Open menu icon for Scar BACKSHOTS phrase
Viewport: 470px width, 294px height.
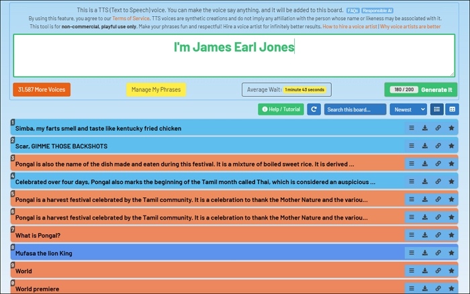pos(412,146)
